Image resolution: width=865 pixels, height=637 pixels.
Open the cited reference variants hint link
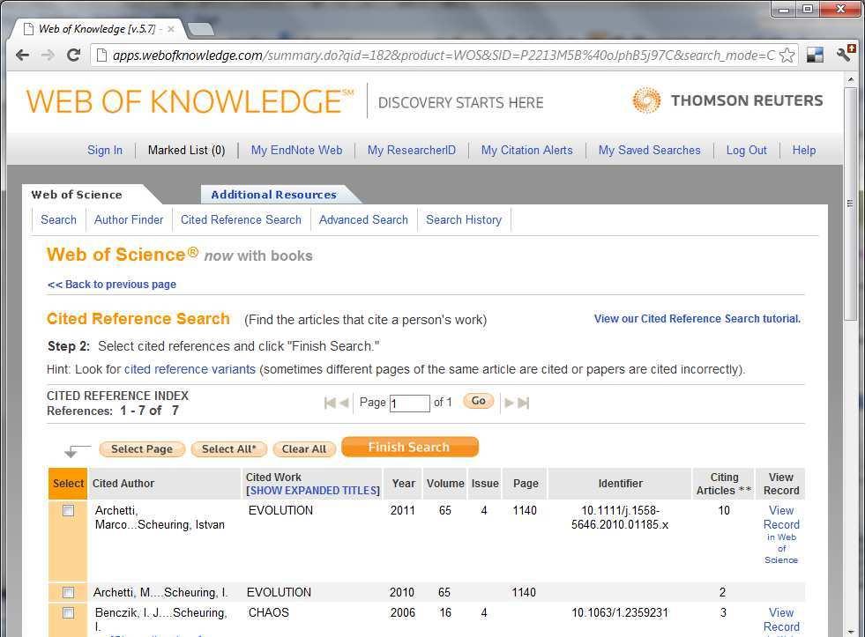click(190, 369)
